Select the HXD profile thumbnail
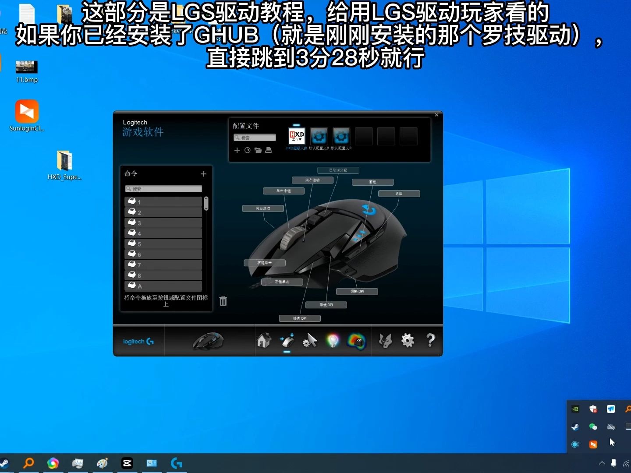 (x=297, y=136)
